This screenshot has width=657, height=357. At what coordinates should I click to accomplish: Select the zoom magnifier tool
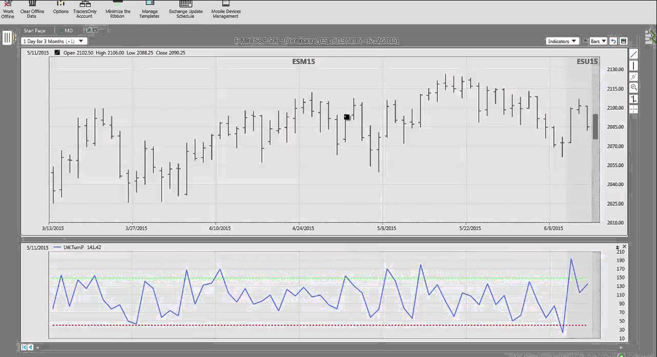[x=634, y=88]
